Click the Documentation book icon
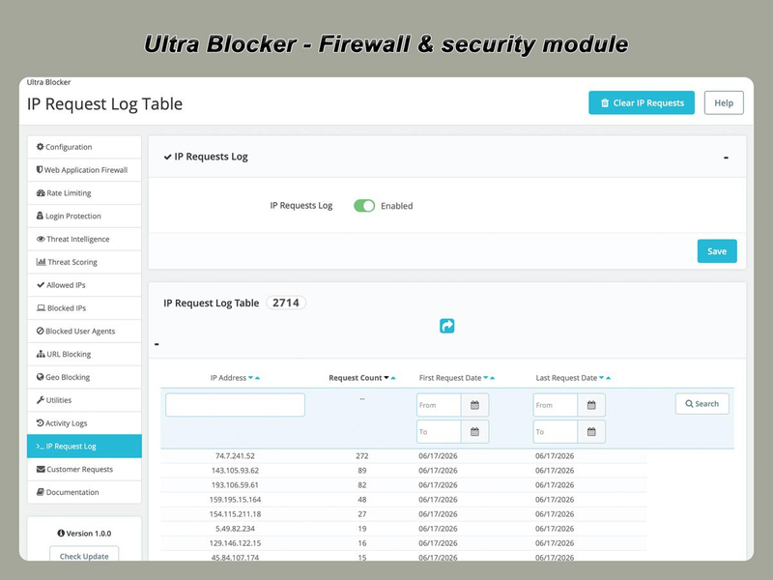The height and width of the screenshot is (580, 773). (41, 492)
